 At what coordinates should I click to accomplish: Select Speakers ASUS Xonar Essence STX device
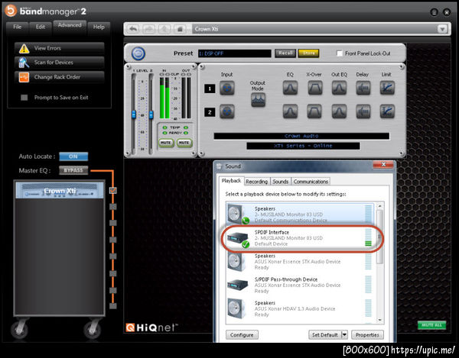click(299, 262)
